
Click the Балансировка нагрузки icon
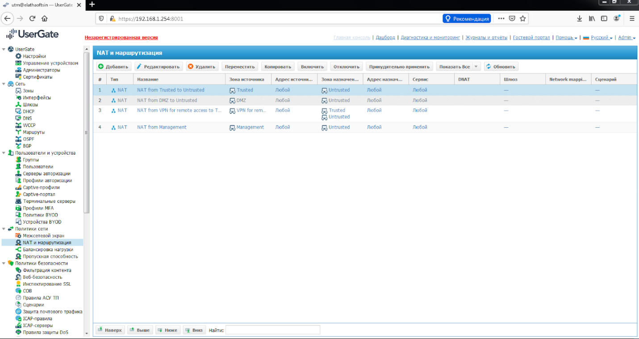click(18, 249)
